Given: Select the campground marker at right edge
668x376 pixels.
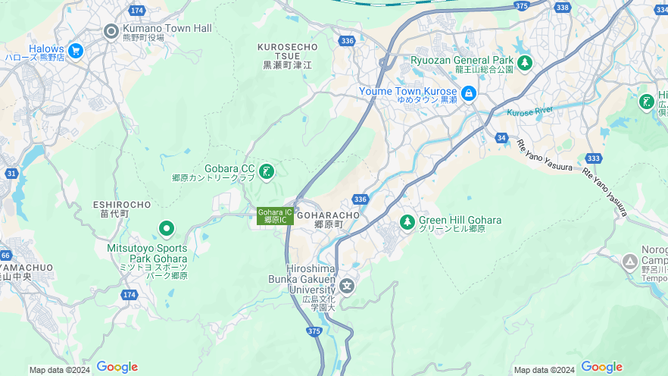Looking at the screenshot, I should (x=630, y=262).
